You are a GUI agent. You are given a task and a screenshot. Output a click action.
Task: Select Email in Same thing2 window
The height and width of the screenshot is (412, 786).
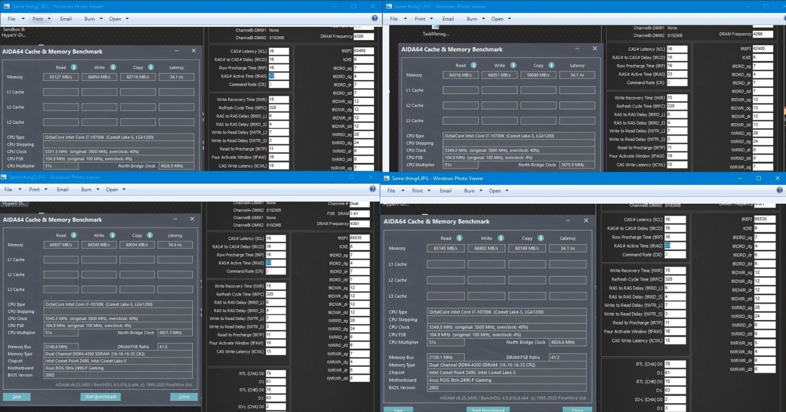coord(66,19)
